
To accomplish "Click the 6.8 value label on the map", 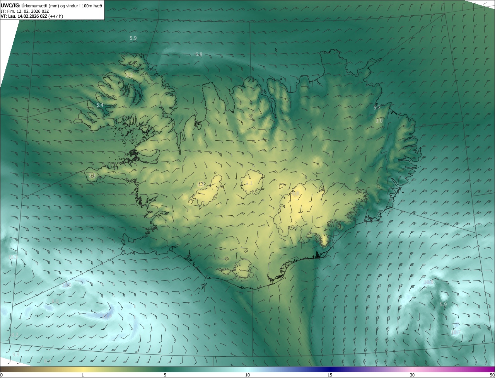I will [199, 54].
